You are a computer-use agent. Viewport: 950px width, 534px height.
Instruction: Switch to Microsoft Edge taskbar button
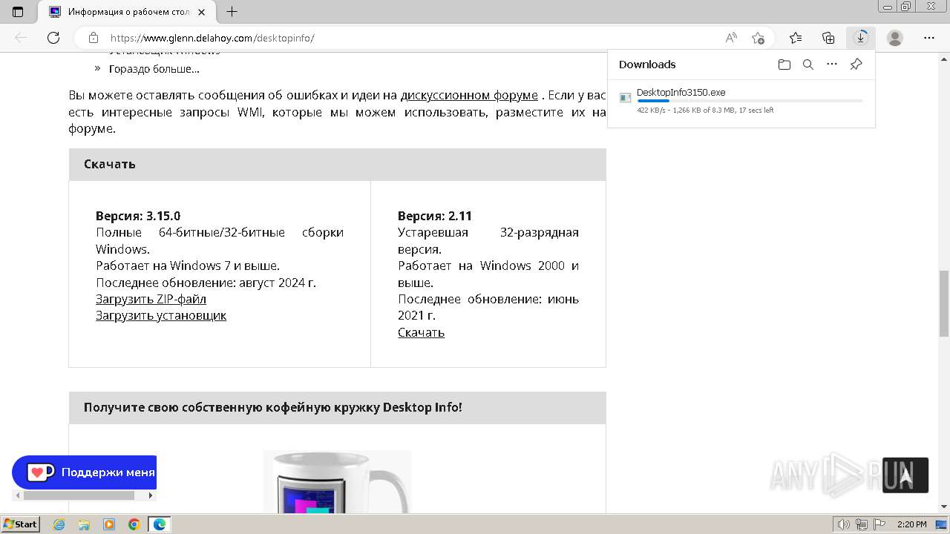[160, 524]
